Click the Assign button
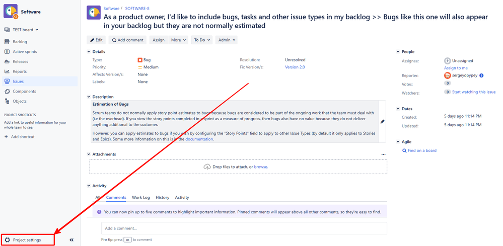 [x=159, y=40]
